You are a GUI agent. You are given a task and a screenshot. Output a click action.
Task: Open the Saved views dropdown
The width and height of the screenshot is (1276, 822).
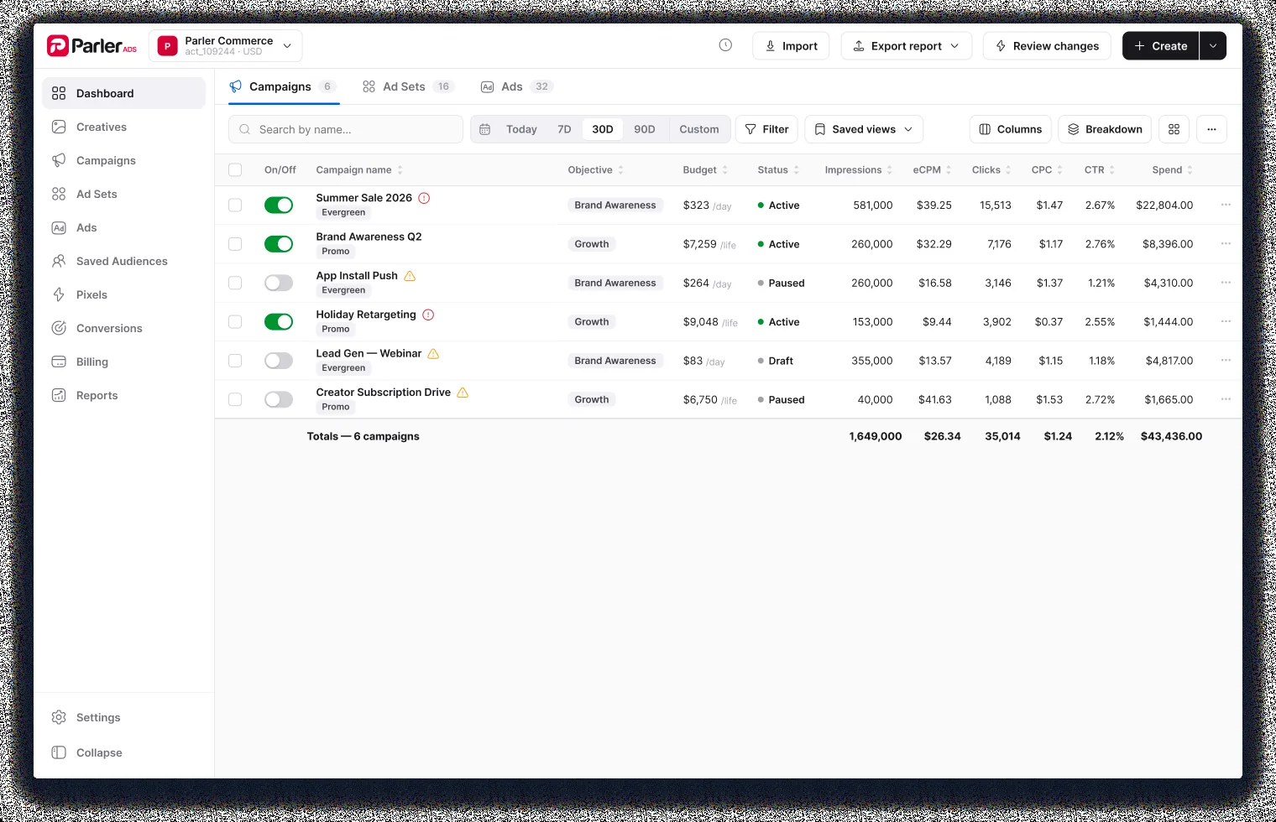[x=864, y=129]
